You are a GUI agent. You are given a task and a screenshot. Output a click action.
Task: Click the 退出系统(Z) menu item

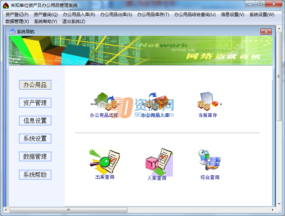pos(74,22)
